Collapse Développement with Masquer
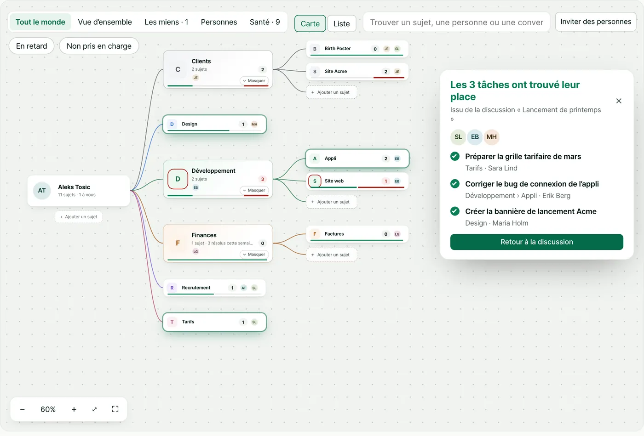Image resolution: width=644 pixels, height=436 pixels. [x=254, y=190]
